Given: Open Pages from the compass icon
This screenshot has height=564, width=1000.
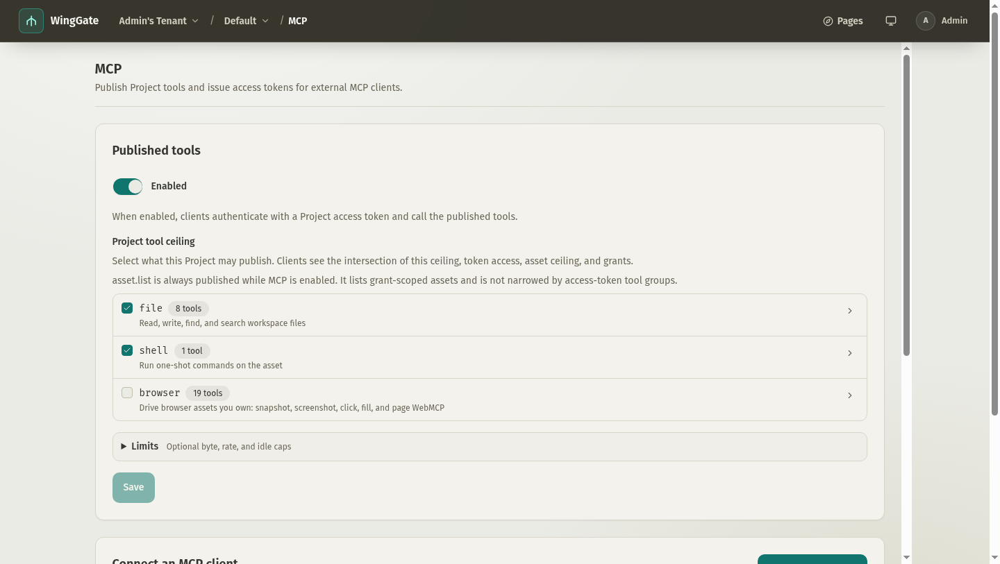Looking at the screenshot, I should coord(842,21).
